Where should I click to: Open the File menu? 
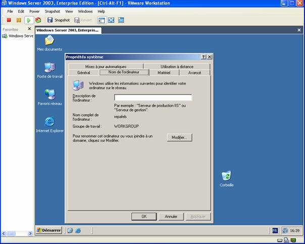click(10, 12)
